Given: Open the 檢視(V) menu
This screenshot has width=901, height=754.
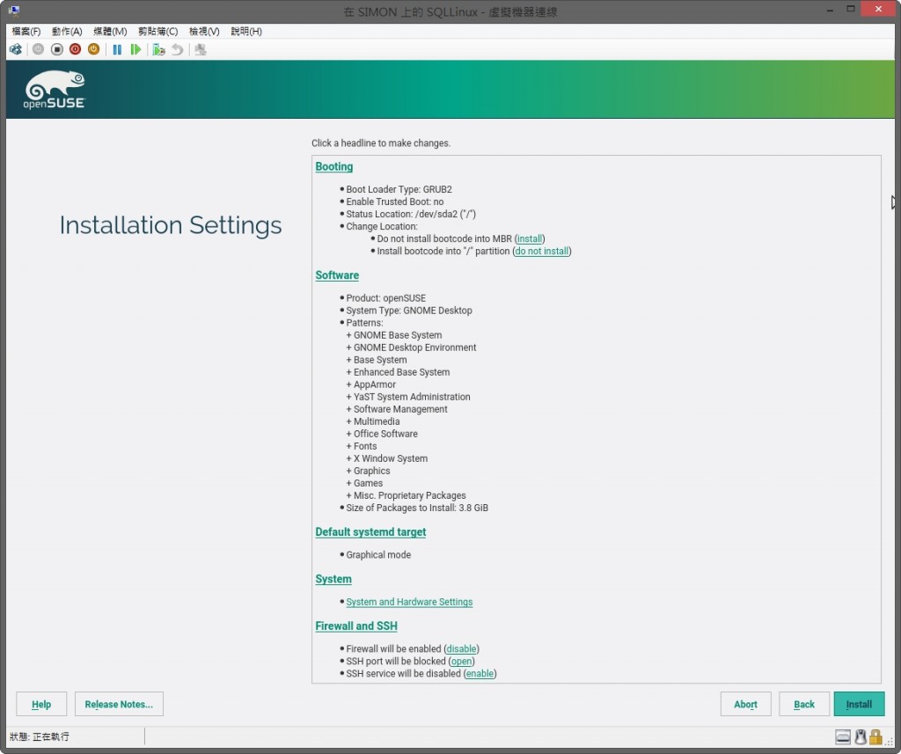Looking at the screenshot, I should [204, 31].
